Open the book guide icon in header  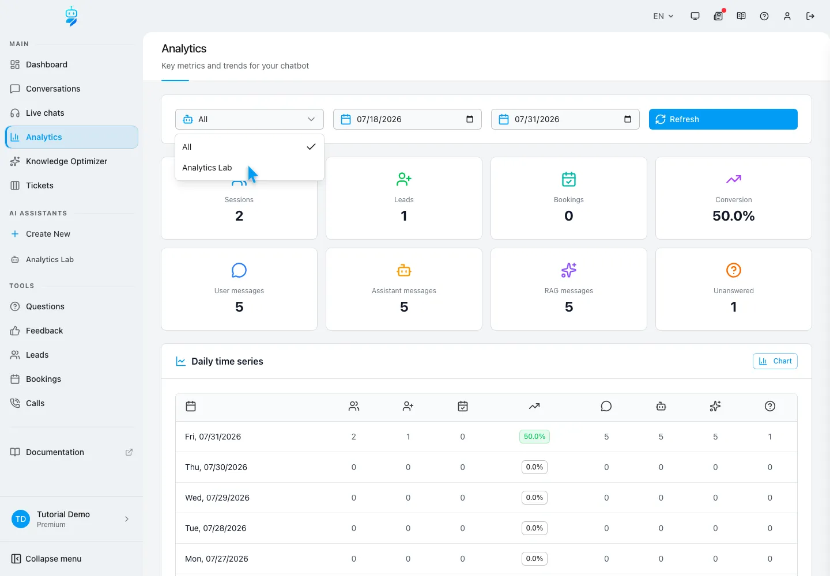pyautogui.click(x=741, y=16)
